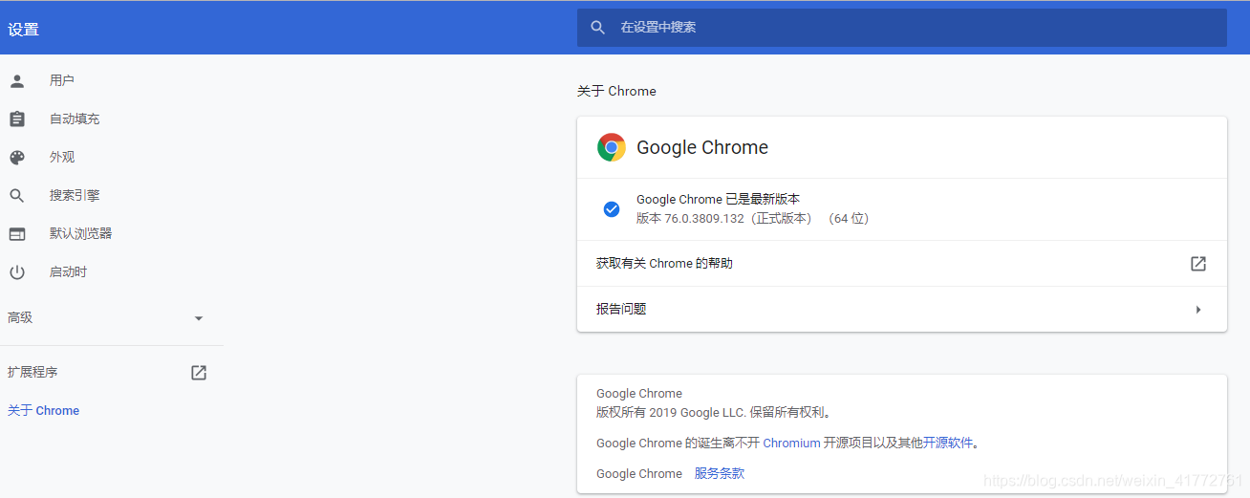Click the 设置 title in the header

23,30
